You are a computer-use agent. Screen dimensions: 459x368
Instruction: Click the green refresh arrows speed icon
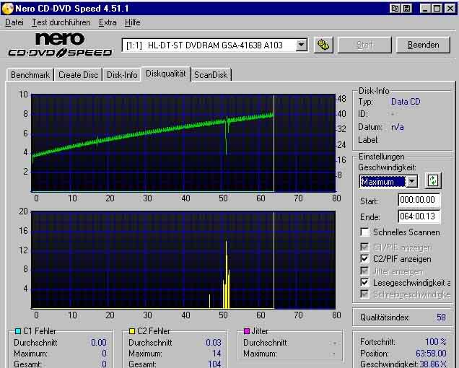tap(433, 181)
